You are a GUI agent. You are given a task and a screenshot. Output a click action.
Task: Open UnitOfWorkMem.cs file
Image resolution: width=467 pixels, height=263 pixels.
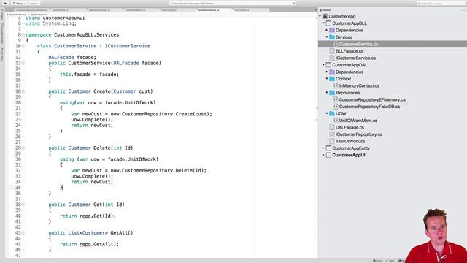tap(358, 121)
